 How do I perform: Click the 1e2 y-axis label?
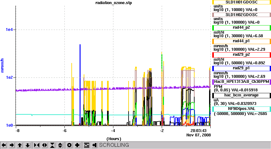coord(9,77)
